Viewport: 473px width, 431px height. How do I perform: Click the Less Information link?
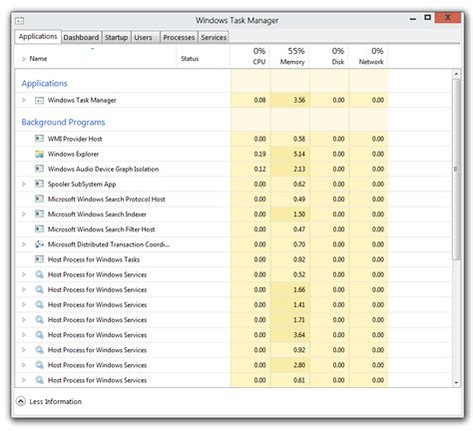tap(56, 401)
